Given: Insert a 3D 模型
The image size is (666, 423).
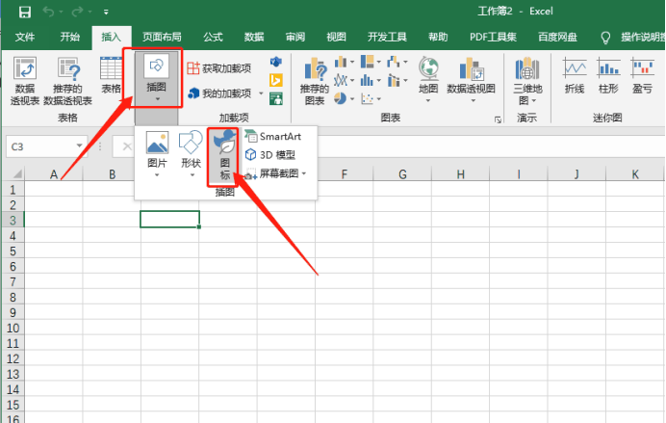Looking at the screenshot, I should (270, 155).
